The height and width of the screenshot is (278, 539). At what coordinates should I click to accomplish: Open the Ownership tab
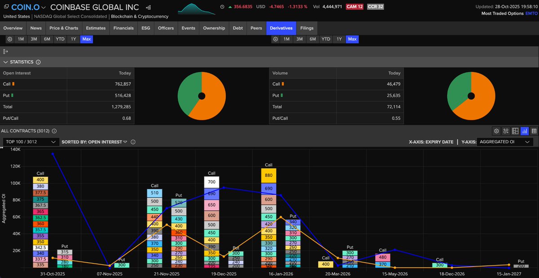pyautogui.click(x=214, y=28)
